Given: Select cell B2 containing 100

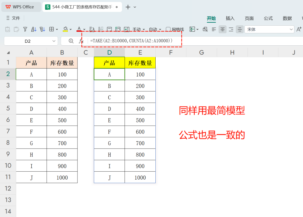Looking at the screenshot, I should 62,74.
